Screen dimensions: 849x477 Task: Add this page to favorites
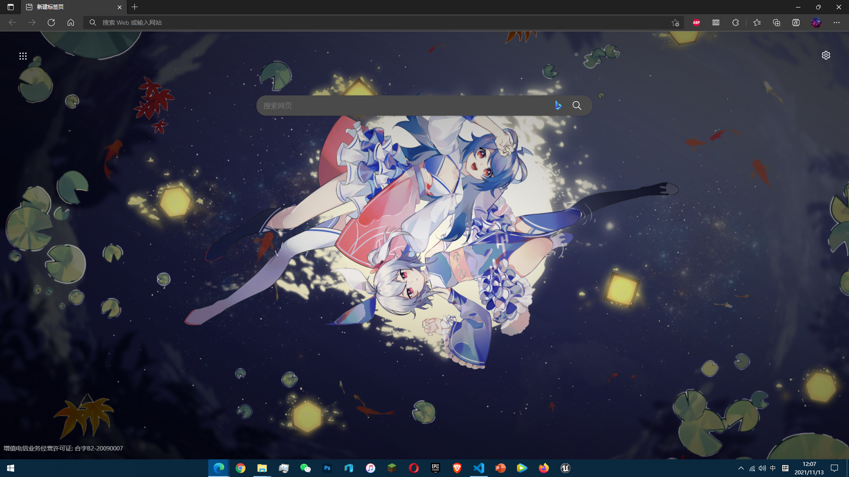[x=675, y=23]
